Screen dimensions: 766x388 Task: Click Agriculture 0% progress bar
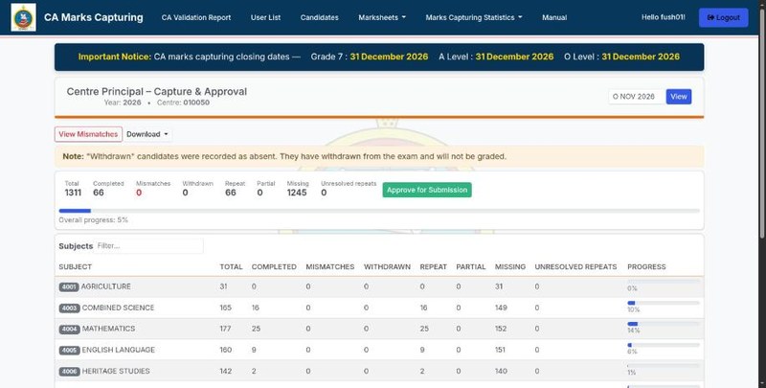(x=664, y=282)
